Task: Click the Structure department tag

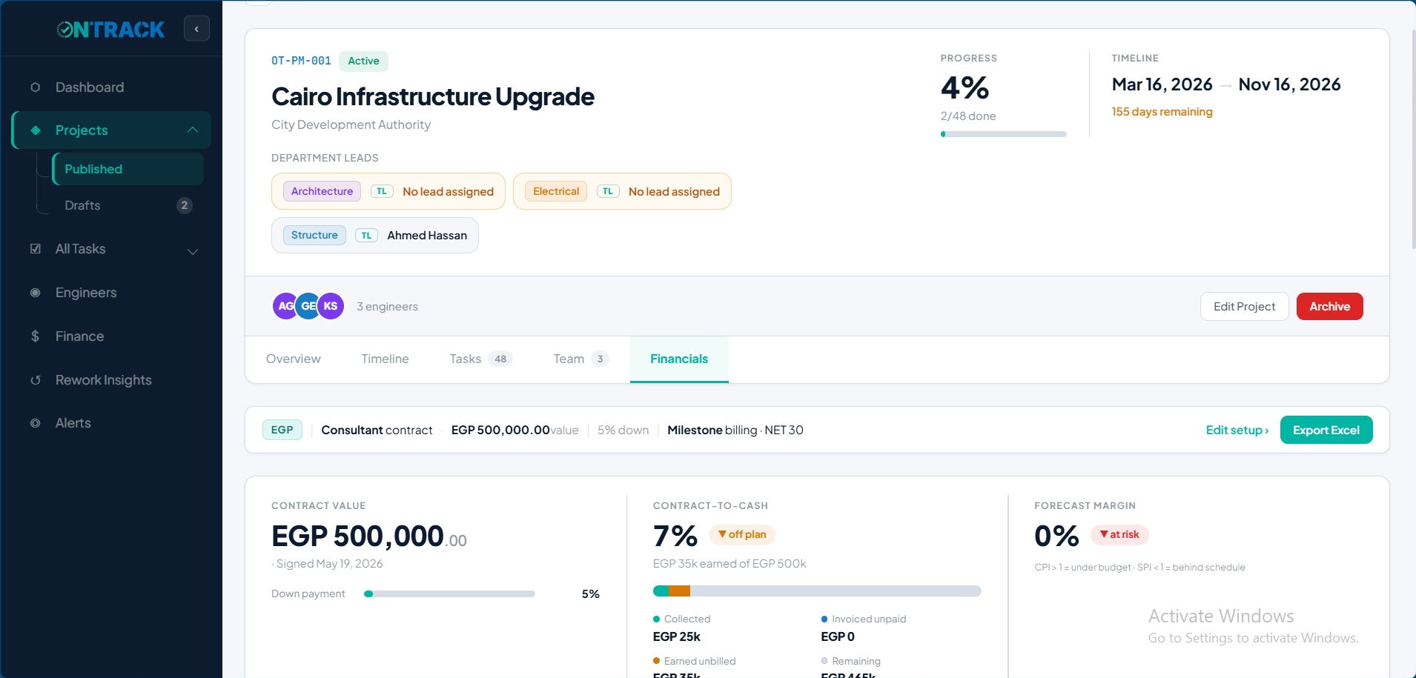Action: click(x=314, y=235)
